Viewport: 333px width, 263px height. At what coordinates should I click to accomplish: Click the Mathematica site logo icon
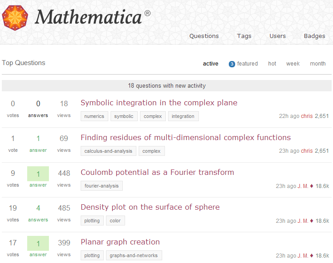coord(15,18)
